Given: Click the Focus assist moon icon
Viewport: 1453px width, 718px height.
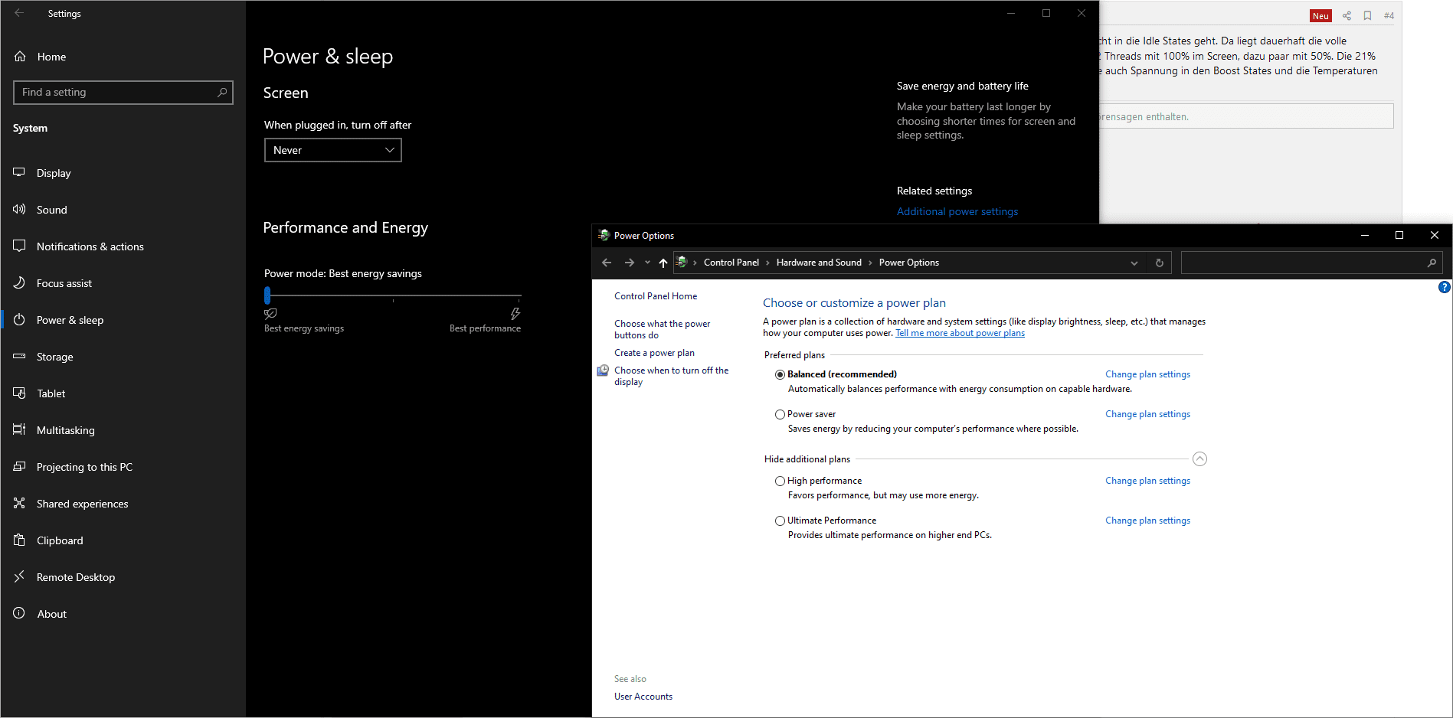Looking at the screenshot, I should [19, 283].
